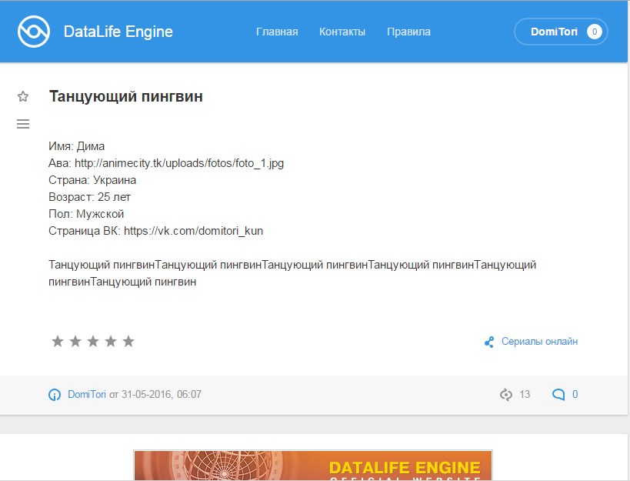This screenshot has height=481, width=630.
Task: Add article to favorites with star icon
Action: coord(23,96)
